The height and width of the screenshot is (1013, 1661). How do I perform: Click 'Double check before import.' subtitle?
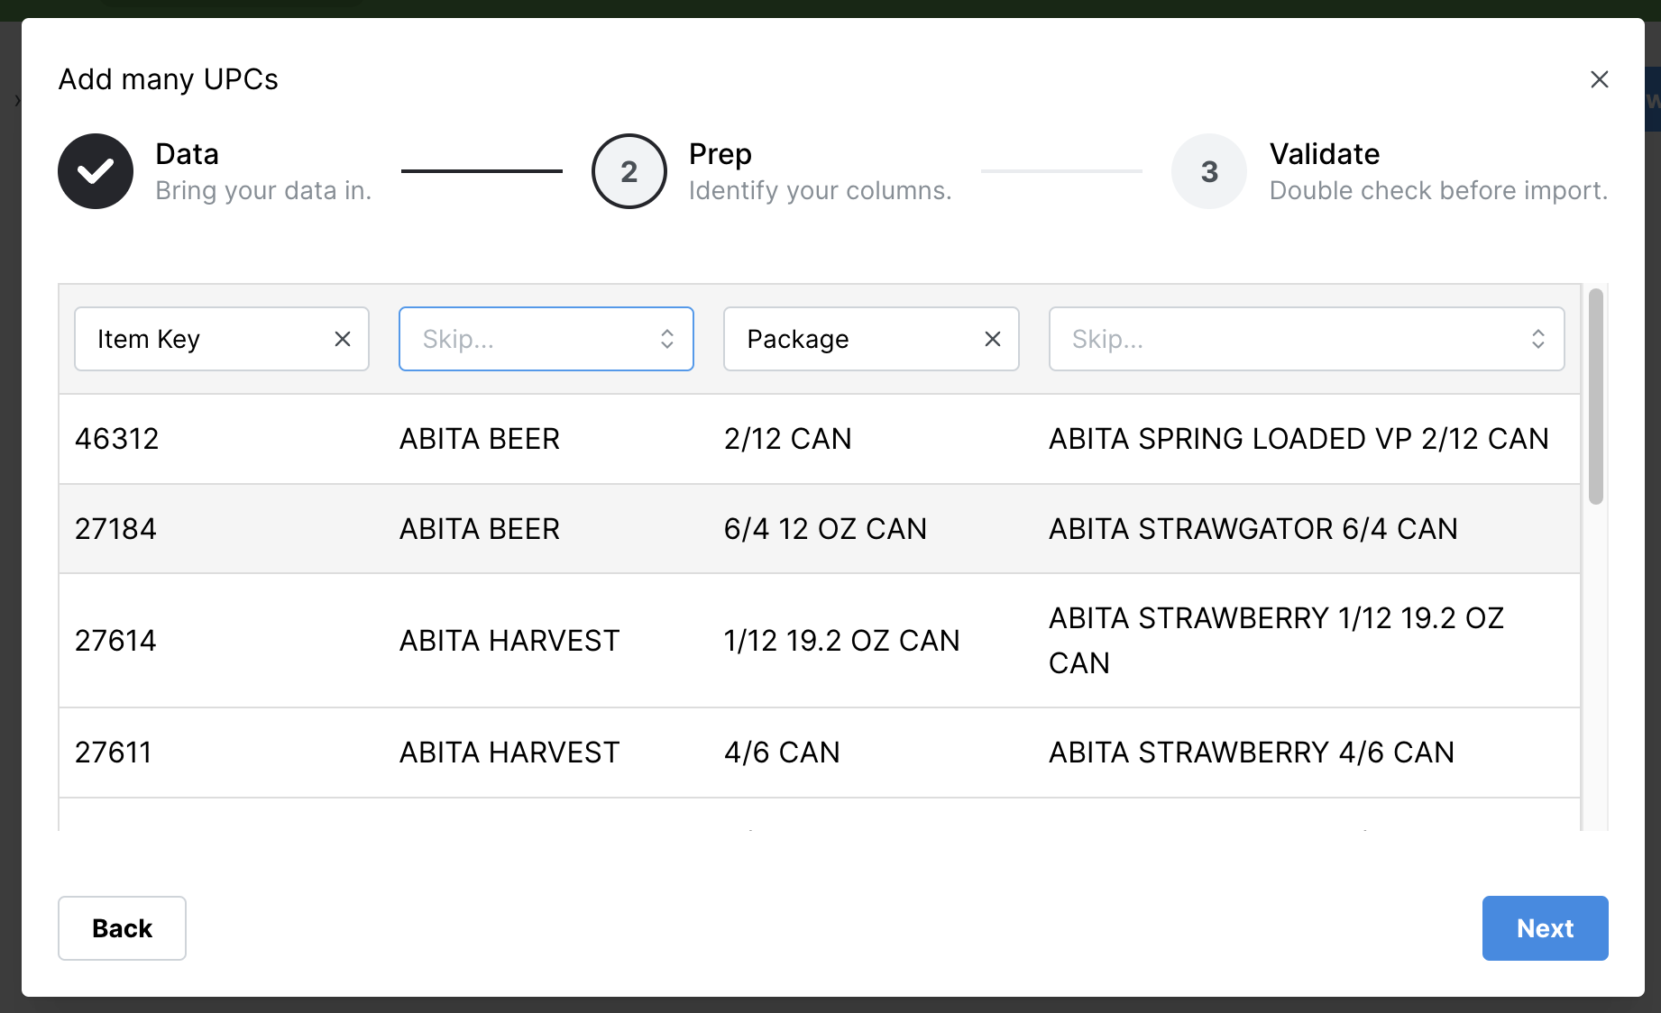1438,191
